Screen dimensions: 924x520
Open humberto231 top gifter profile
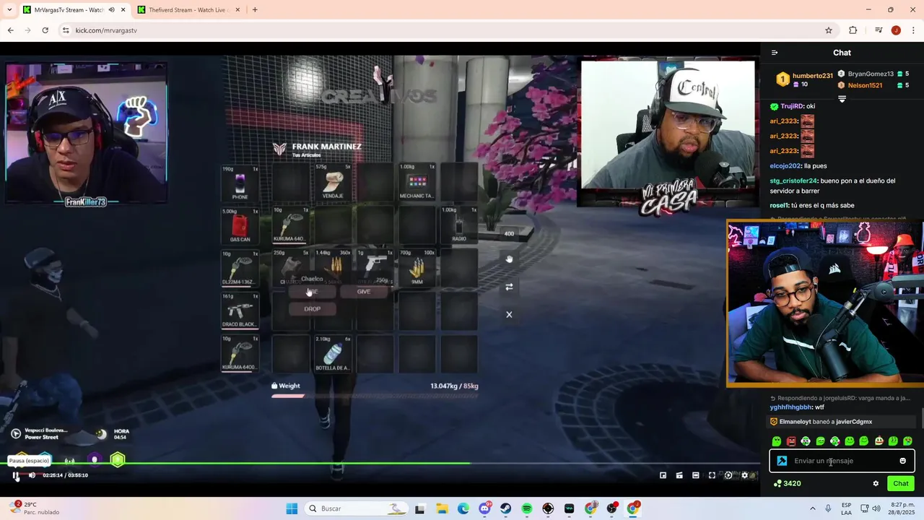pyautogui.click(x=812, y=76)
